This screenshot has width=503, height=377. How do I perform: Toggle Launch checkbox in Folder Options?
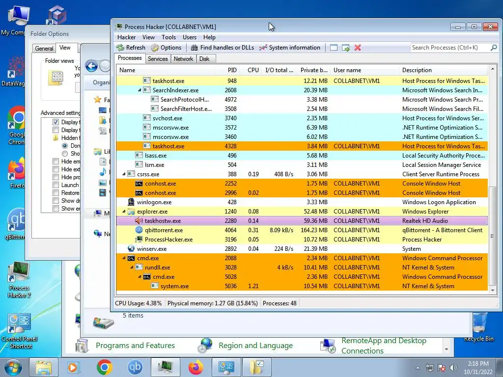tap(56, 185)
